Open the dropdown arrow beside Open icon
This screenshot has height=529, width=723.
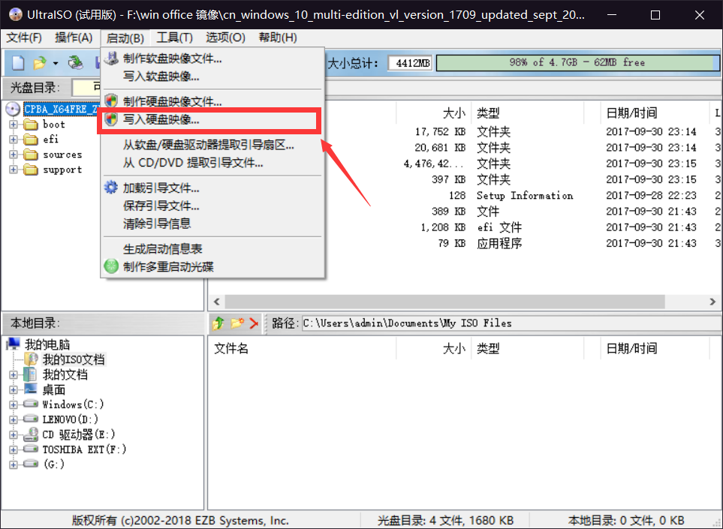[56, 63]
